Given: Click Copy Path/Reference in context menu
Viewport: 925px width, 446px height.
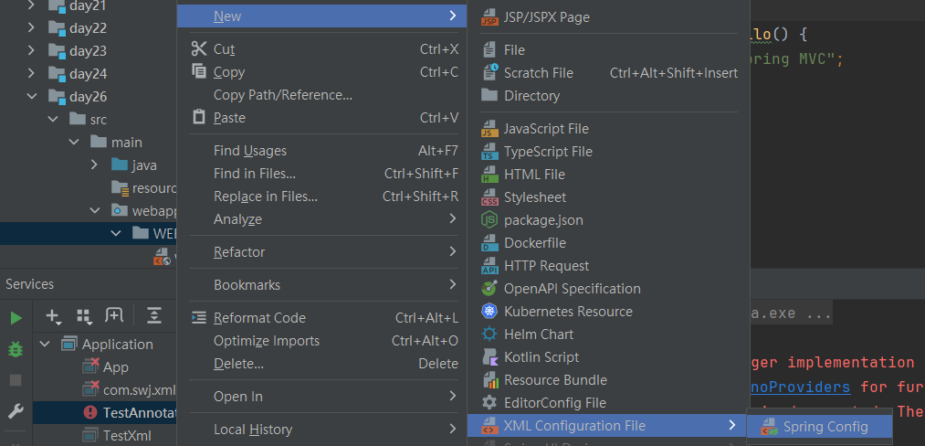Looking at the screenshot, I should [x=282, y=95].
